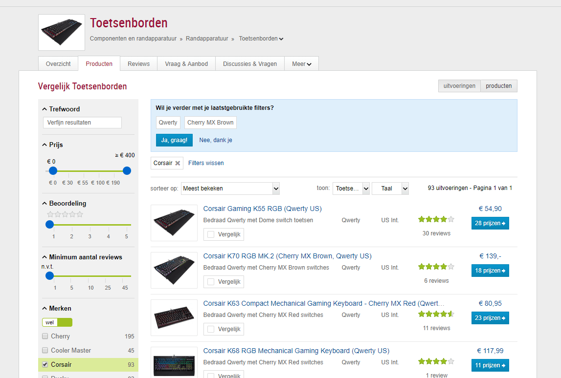Open Corsair K70 RGB MK.2 product link
The height and width of the screenshot is (378, 561).
(287, 256)
